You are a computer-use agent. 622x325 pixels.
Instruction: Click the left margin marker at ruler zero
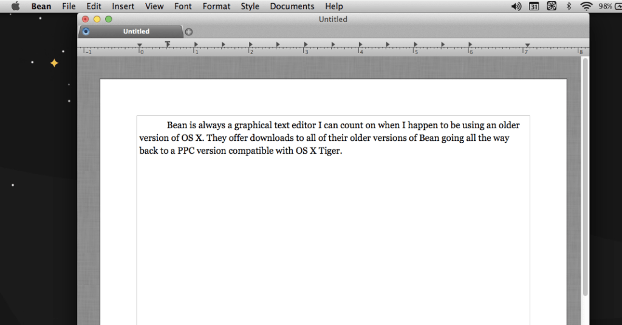coord(140,45)
